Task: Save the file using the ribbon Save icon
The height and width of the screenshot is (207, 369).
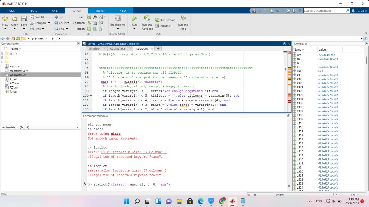Action: (x=24, y=19)
